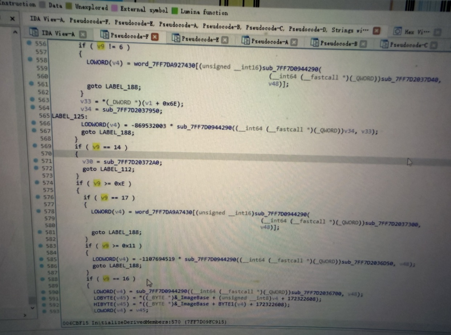Click v33 assignment on line 563
Image resolution: width=451 pixels, height=335 pixels.
coord(132,103)
